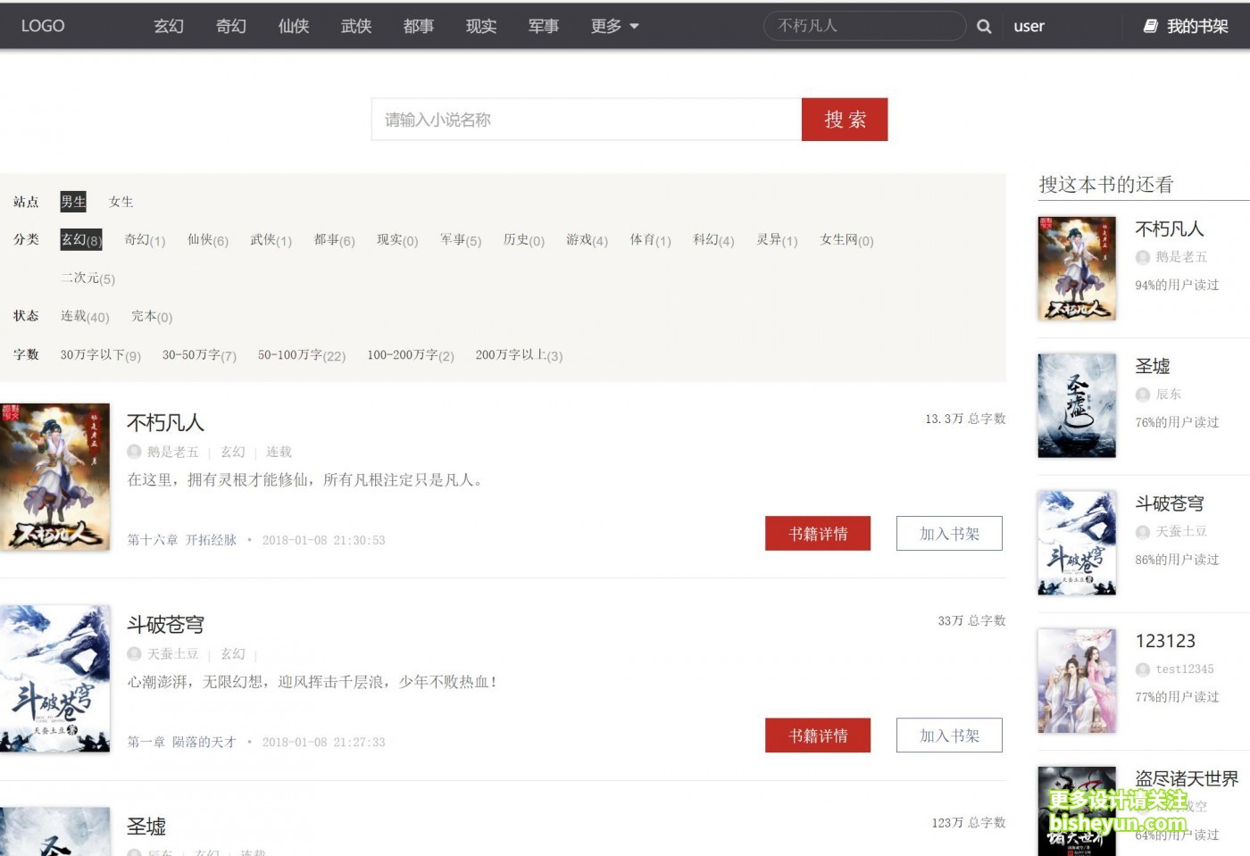Filter by 游戏(4) category
The height and width of the screenshot is (856, 1250).
(x=587, y=240)
